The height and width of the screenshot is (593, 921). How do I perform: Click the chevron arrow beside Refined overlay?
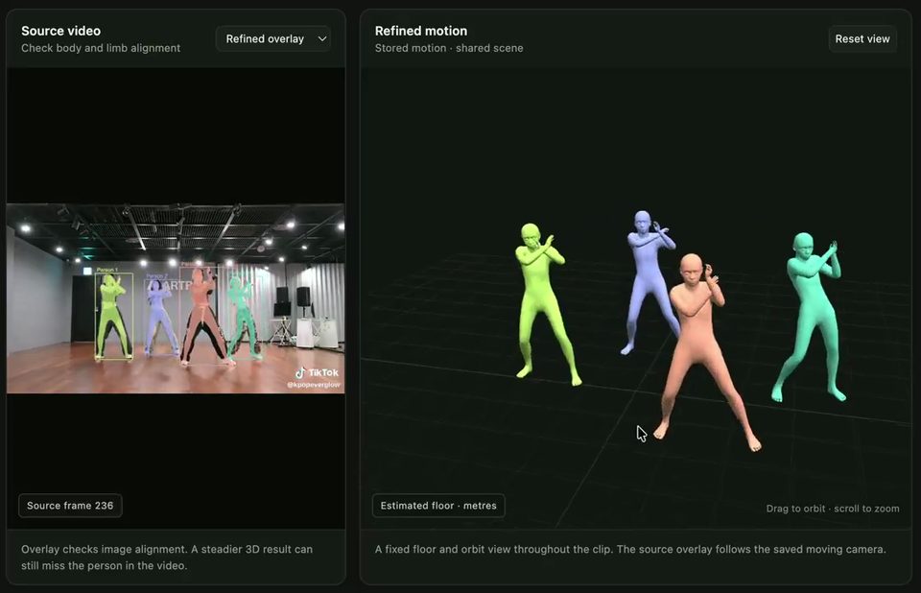(x=322, y=38)
